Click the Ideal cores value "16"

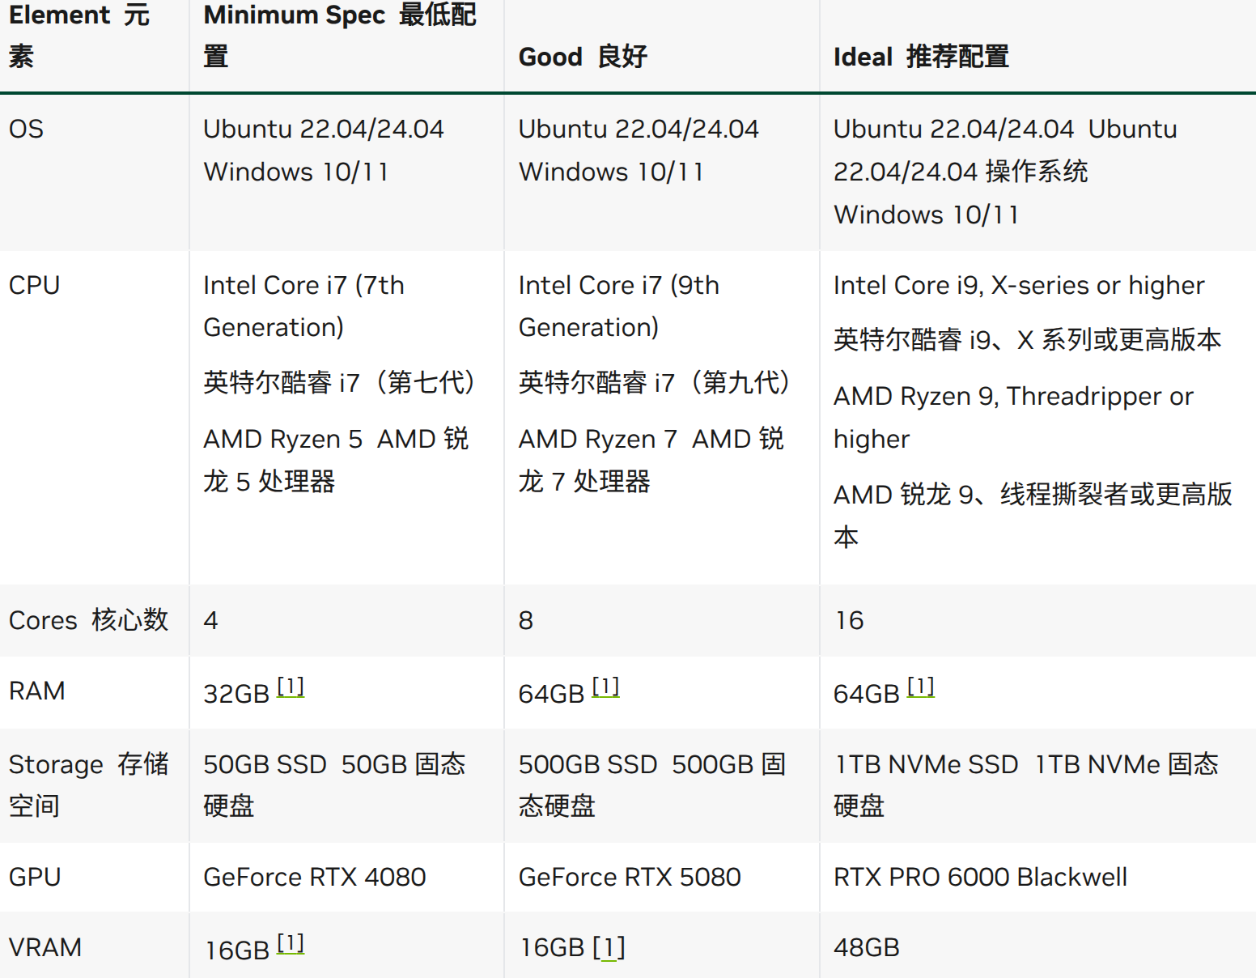tap(849, 620)
